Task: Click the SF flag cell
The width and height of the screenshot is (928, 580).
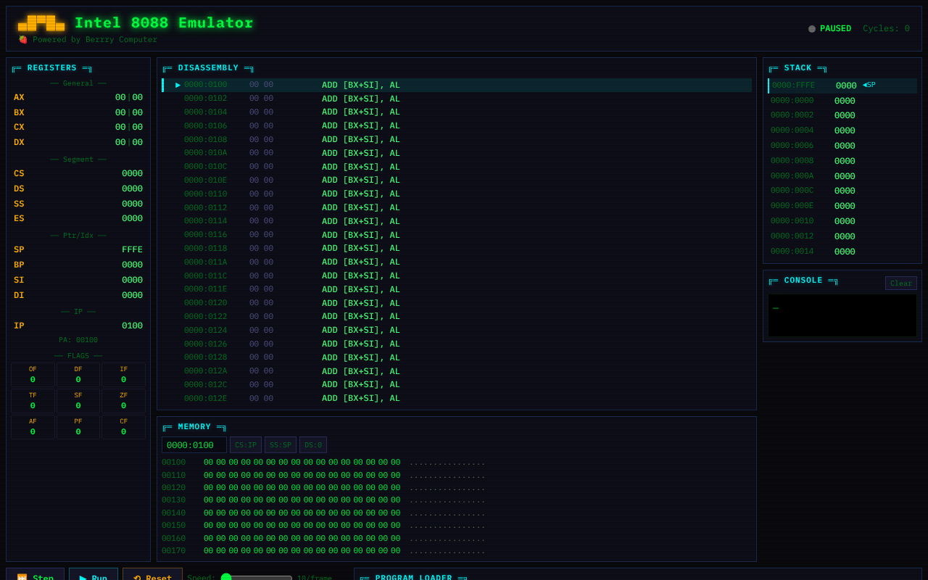Action: tap(78, 401)
